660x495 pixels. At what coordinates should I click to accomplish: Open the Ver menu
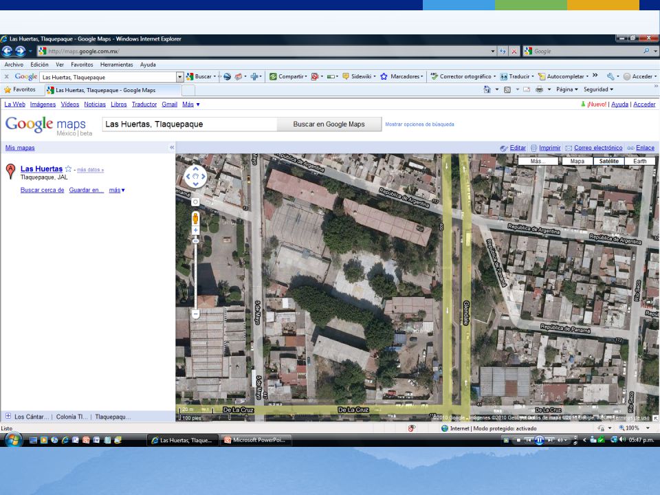60,65
